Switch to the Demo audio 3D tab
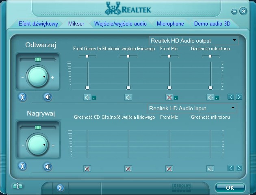The height and width of the screenshot is (195, 256). click(212, 24)
